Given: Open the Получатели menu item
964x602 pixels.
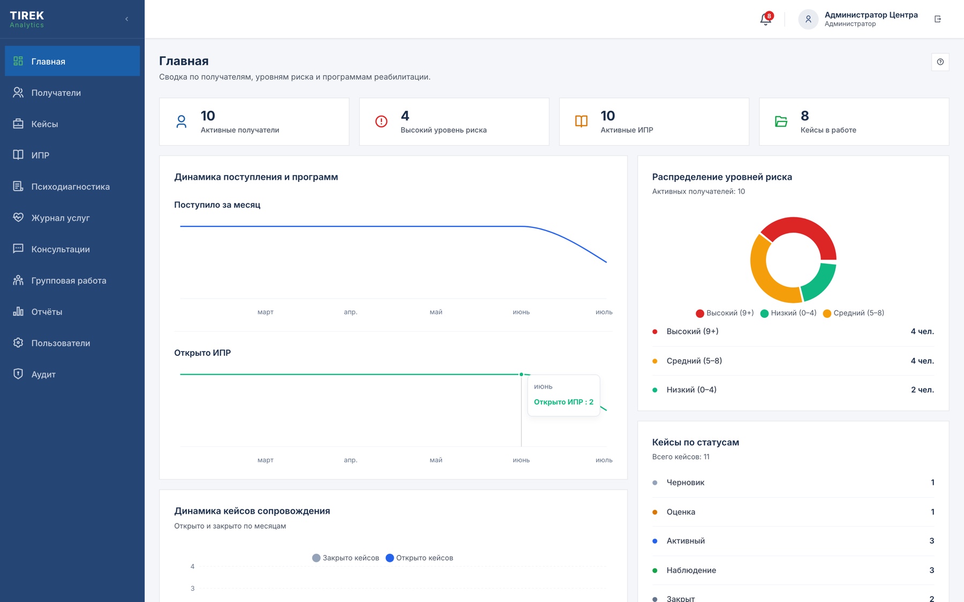Looking at the screenshot, I should coord(72,93).
